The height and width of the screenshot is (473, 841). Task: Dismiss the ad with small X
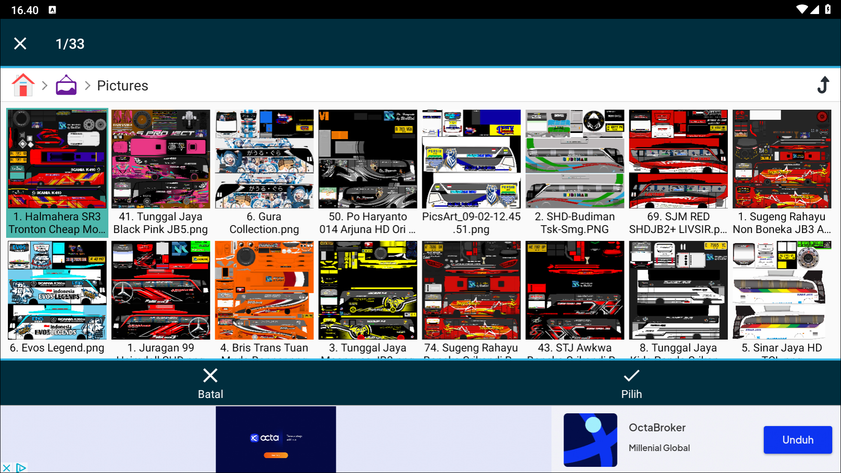pos(6,468)
